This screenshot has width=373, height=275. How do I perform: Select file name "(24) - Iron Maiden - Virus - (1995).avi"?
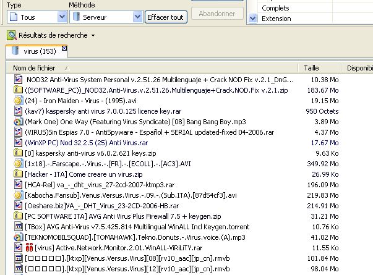point(80,101)
